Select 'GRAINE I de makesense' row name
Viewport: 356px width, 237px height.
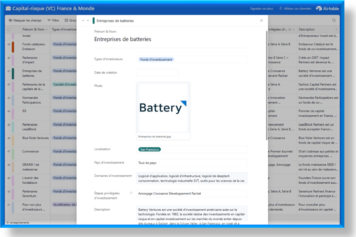tap(31, 167)
